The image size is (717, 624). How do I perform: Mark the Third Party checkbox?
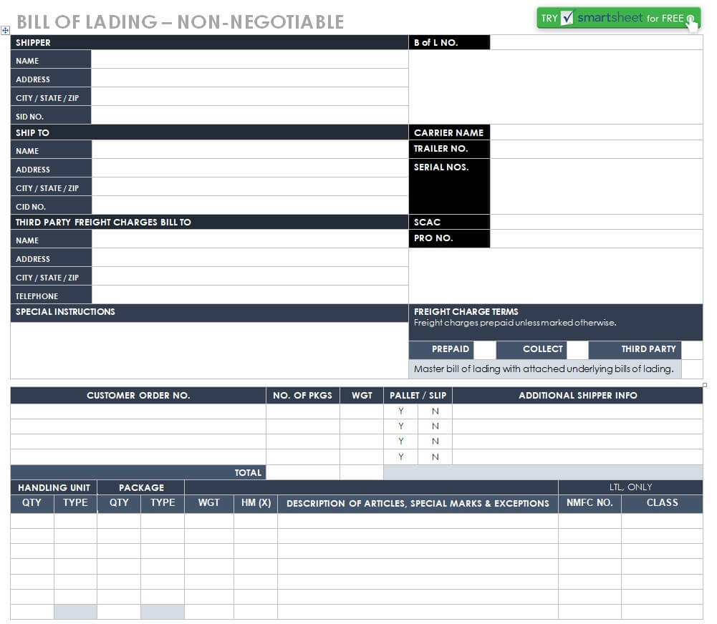coord(691,350)
